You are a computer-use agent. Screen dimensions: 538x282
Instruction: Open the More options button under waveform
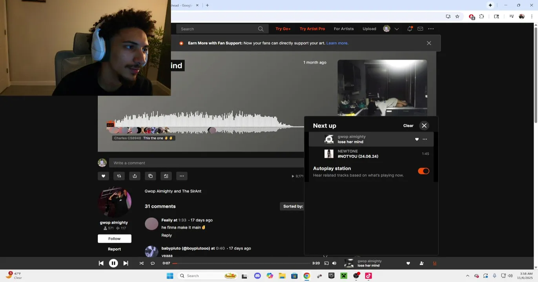pyautogui.click(x=182, y=176)
